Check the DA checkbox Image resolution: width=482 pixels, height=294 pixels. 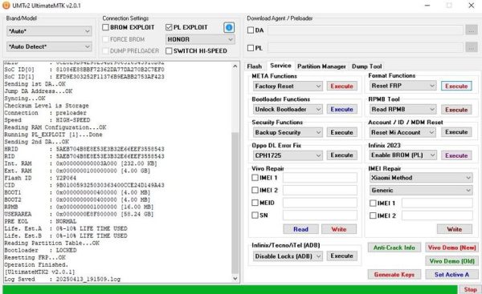point(251,30)
